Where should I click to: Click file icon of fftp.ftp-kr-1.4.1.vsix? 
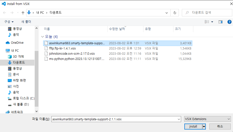click(46, 48)
